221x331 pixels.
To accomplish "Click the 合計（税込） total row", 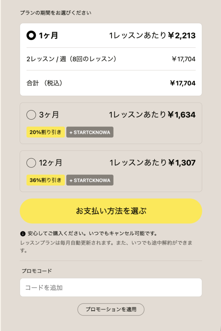I will click(111, 83).
